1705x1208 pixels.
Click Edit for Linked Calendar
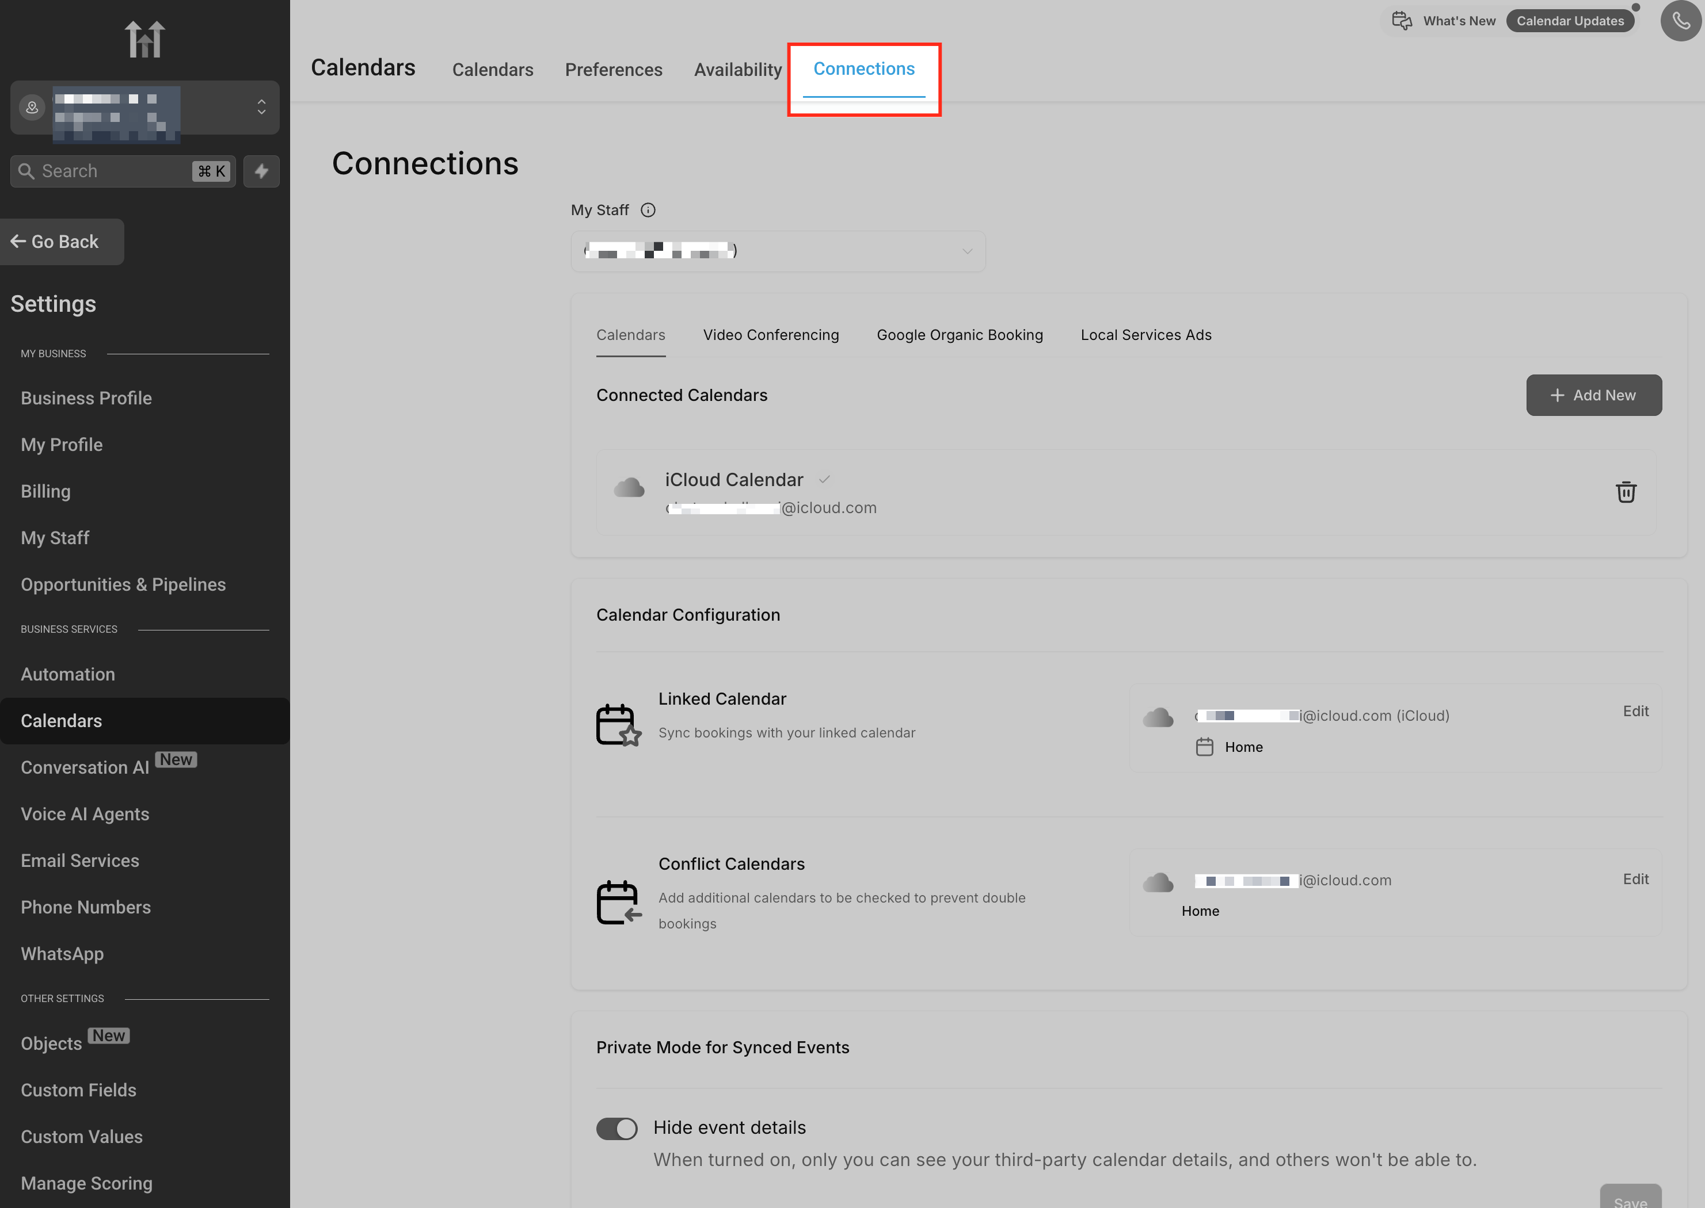pos(1635,711)
